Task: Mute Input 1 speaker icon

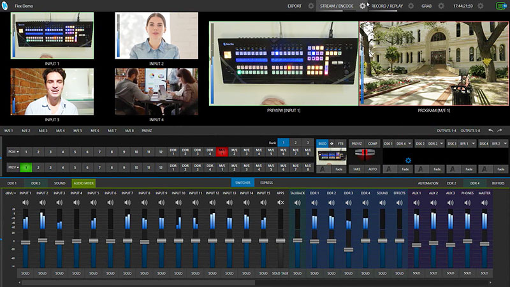Action: click(x=25, y=202)
